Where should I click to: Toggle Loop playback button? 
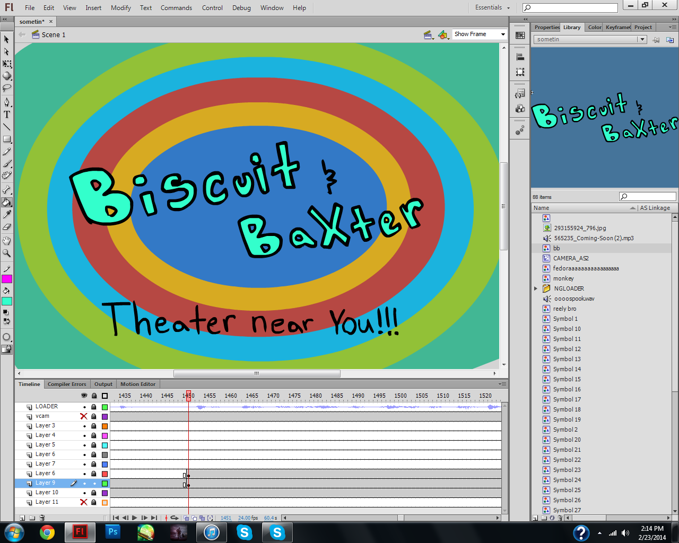click(174, 518)
